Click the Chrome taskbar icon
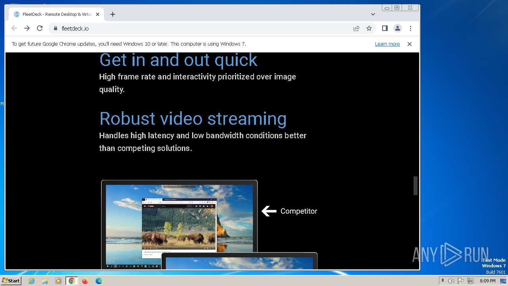Screen dimensions: 508x286 [x=71, y=281]
